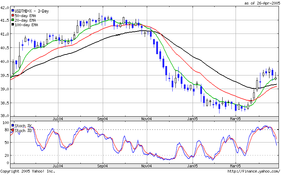Image resolution: width=281 pixels, height=175 pixels.
Task: Click the Jan05 label under the stochastic chart
Action: 193,166
